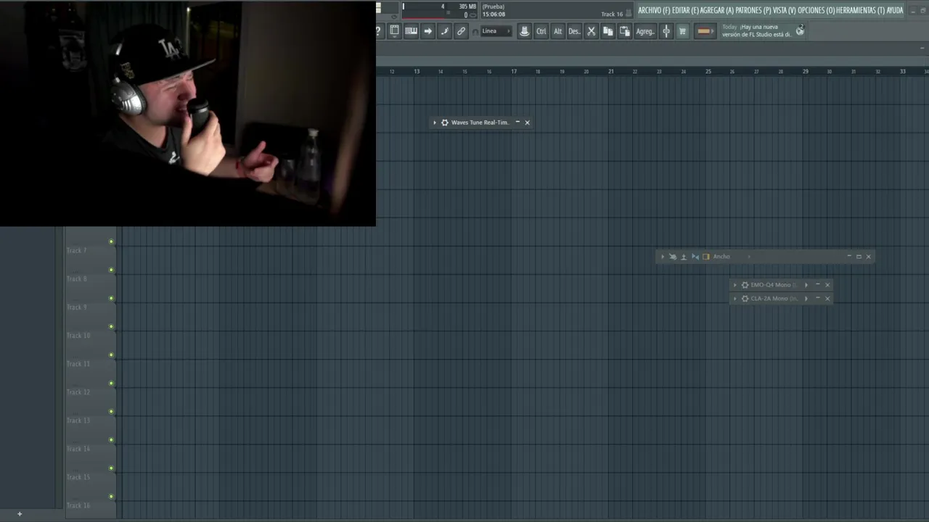Open the playlist view icon

394,31
